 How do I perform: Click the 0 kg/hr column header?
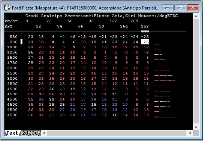click(27, 21)
